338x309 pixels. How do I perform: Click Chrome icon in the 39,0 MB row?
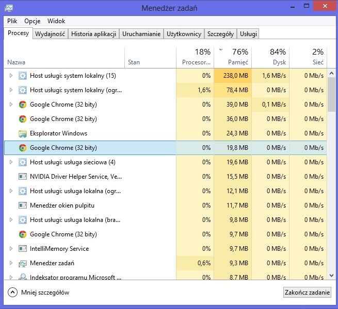tap(23, 105)
